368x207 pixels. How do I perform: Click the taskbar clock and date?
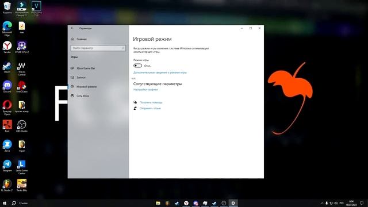(351, 203)
